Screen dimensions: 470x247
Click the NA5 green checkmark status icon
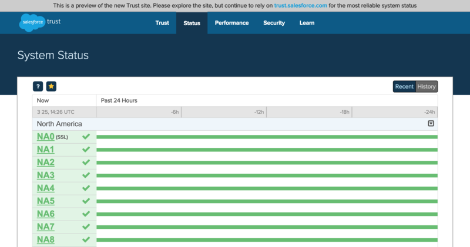[x=86, y=201]
